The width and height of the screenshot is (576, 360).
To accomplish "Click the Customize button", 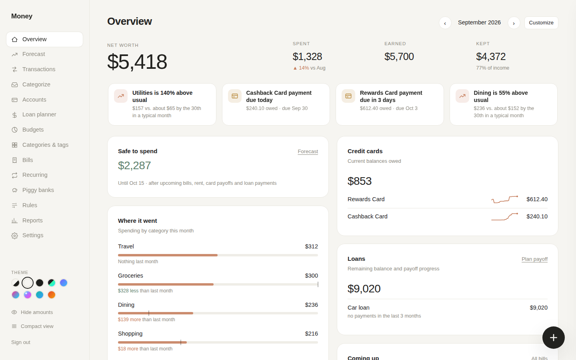I will [x=541, y=23].
